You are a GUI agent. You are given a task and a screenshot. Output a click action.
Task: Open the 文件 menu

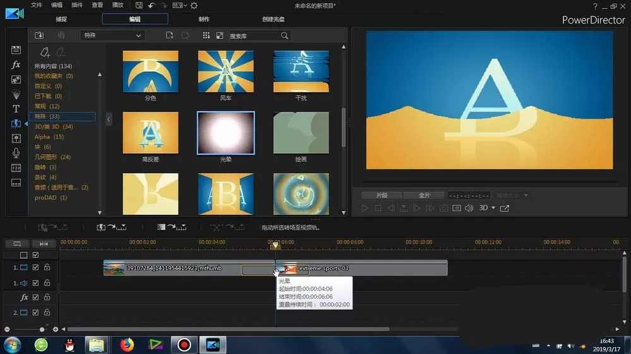point(36,5)
